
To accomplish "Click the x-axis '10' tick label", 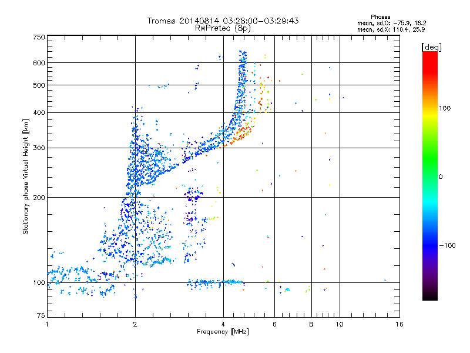I will coord(340,324).
